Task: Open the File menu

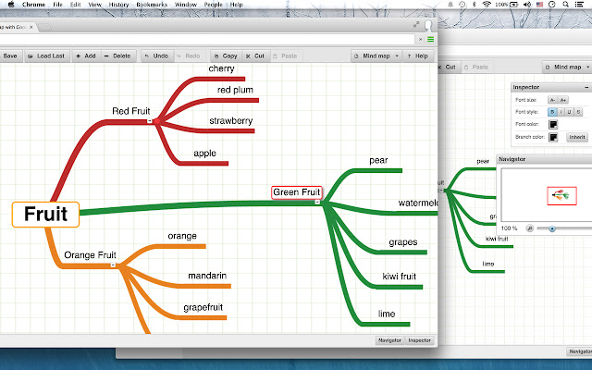Action: [57, 5]
